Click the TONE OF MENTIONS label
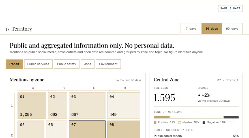 (x=168, y=112)
